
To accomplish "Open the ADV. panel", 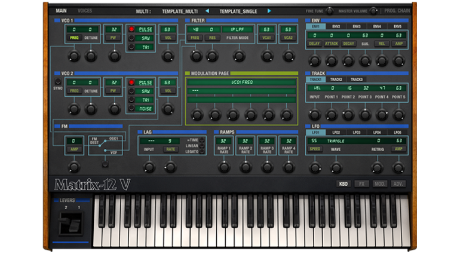I will coord(398,184).
